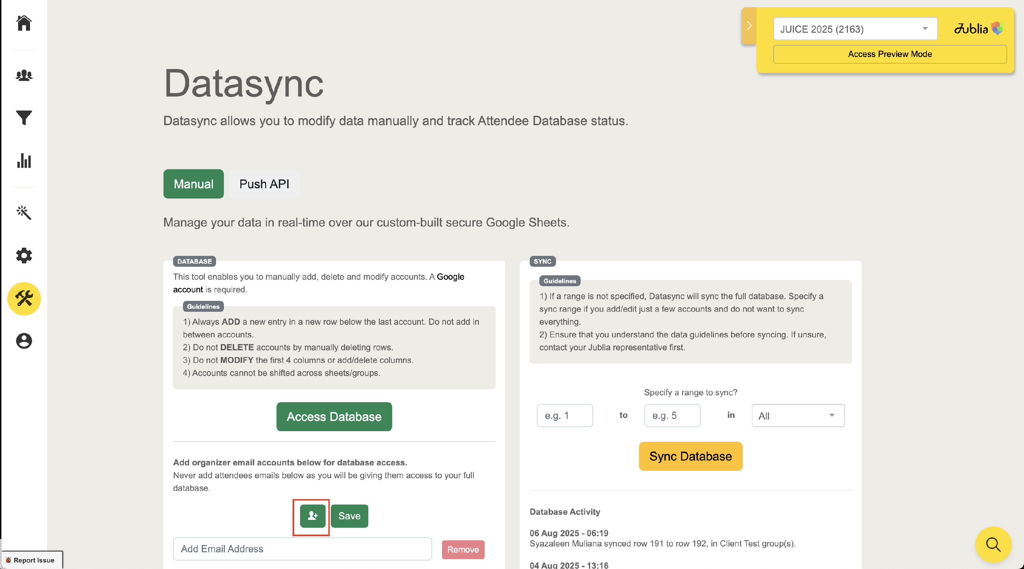1024x569 pixels.
Task: Switch to the Manual tab
Action: click(194, 184)
